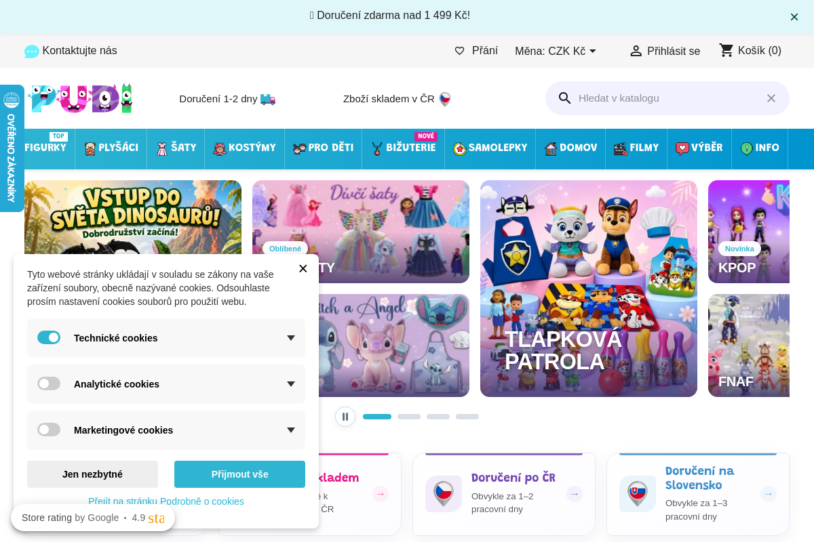Open the dinosaur world banner
This screenshot has width=814, height=542.
pyautogui.click(x=133, y=217)
